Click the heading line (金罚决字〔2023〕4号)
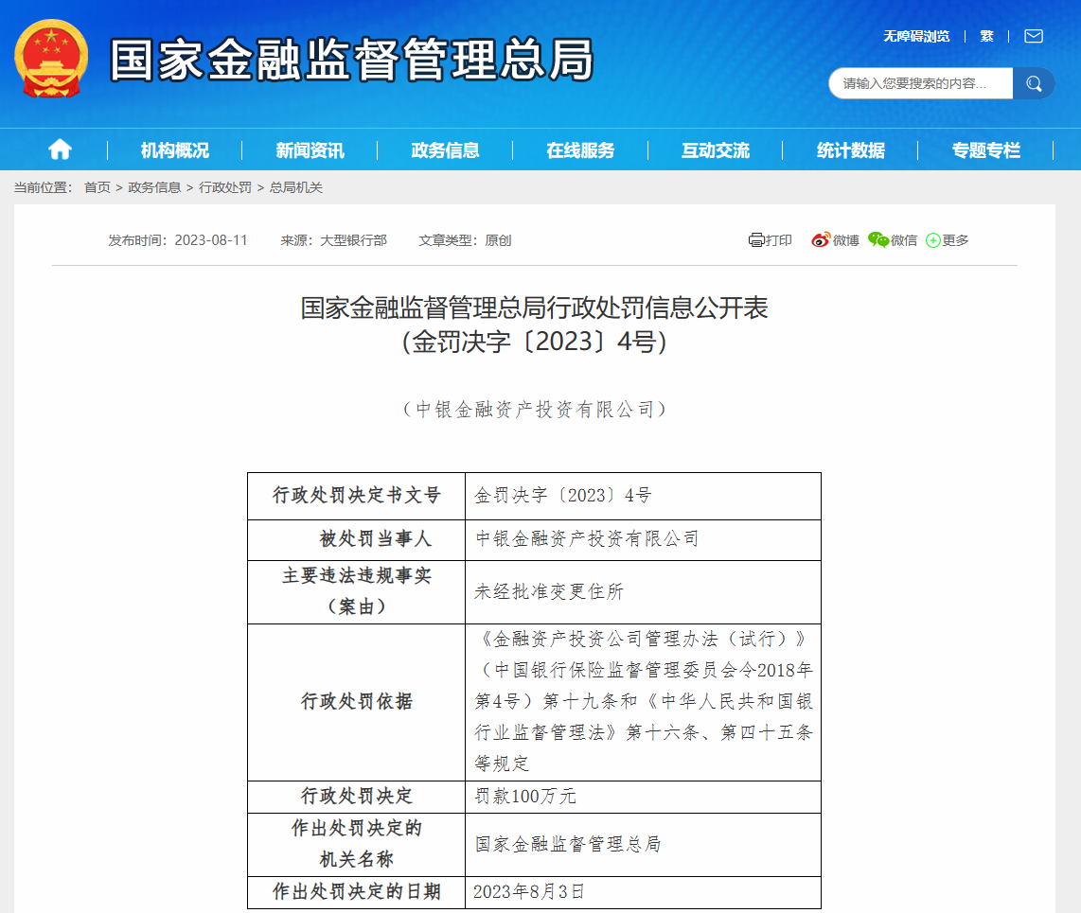This screenshot has height=913, width=1081. click(534, 342)
